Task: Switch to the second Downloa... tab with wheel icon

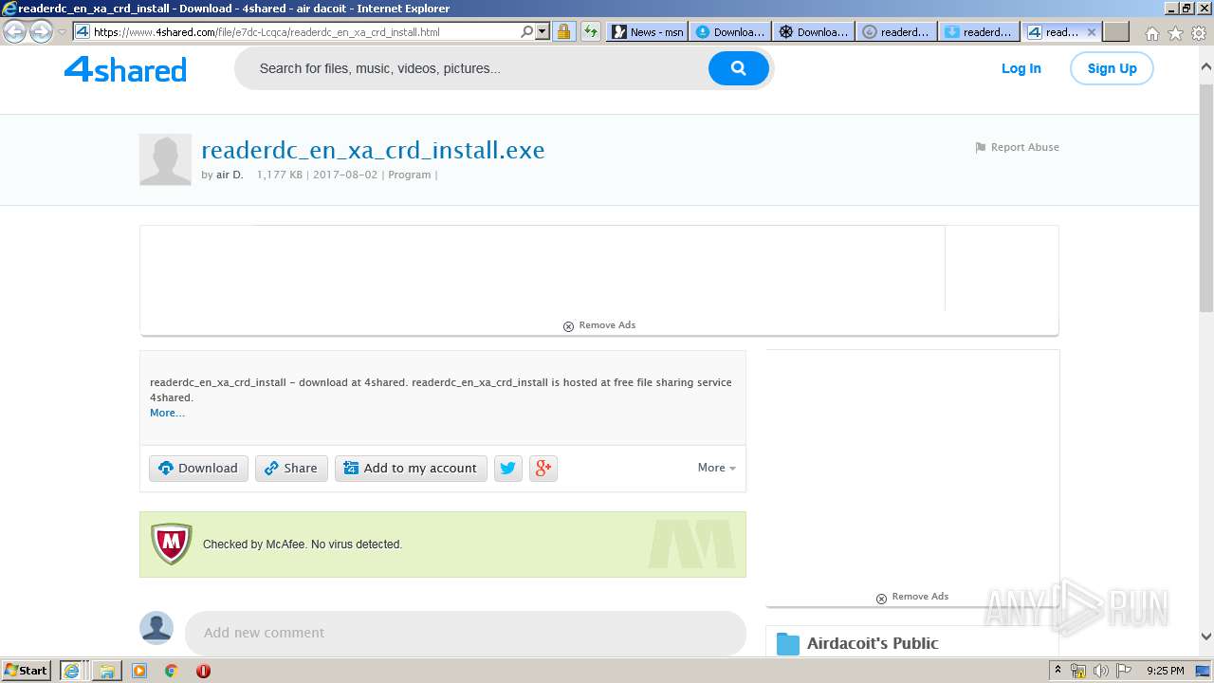Action: tap(813, 31)
